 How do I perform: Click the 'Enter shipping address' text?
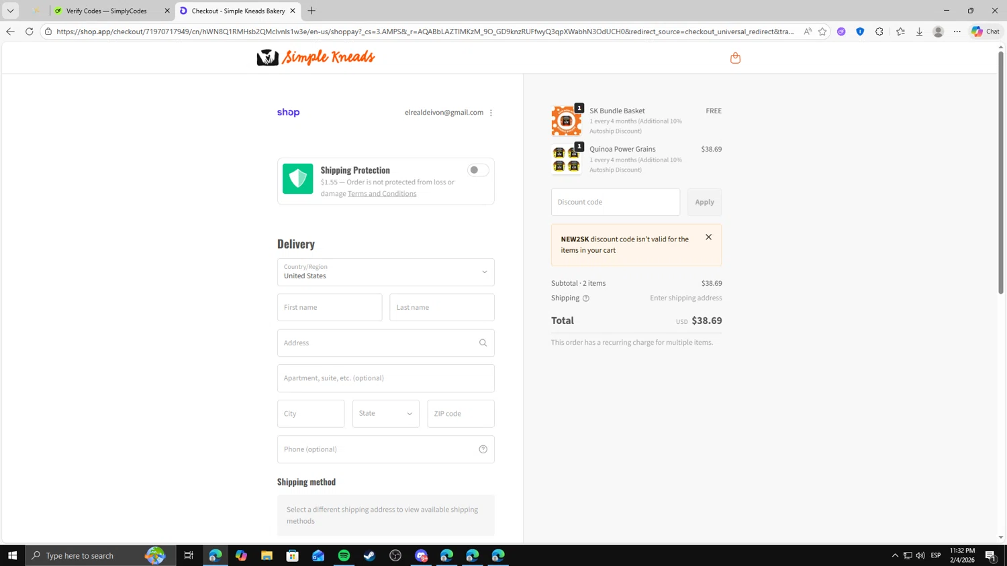tap(686, 298)
